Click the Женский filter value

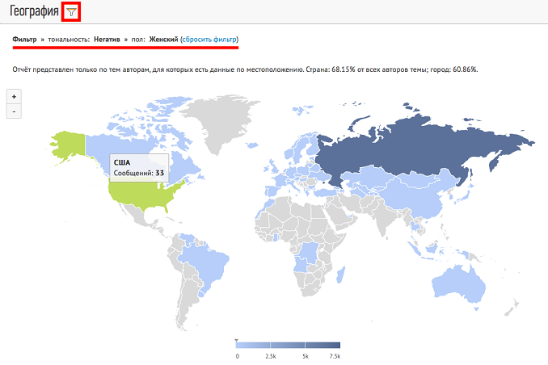point(163,39)
